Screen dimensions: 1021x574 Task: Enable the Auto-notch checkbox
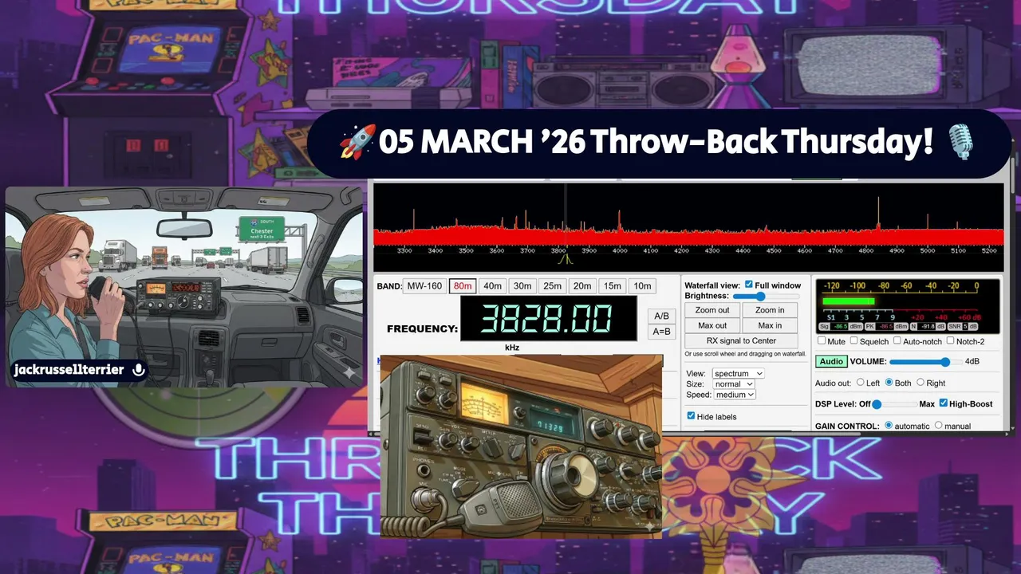[897, 341]
